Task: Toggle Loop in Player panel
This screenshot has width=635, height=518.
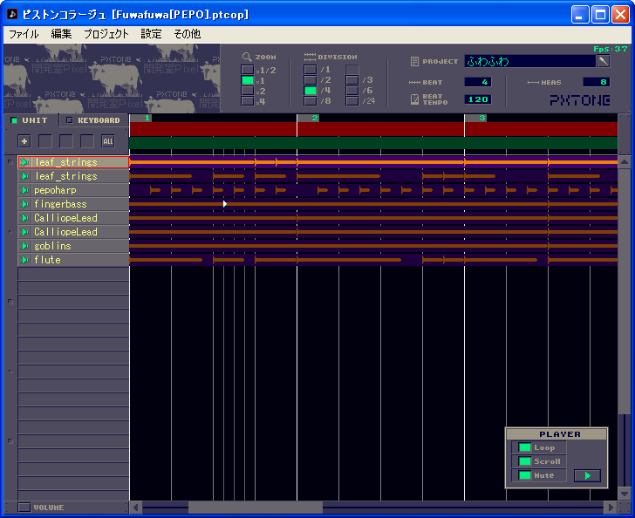Action: pyautogui.click(x=525, y=447)
